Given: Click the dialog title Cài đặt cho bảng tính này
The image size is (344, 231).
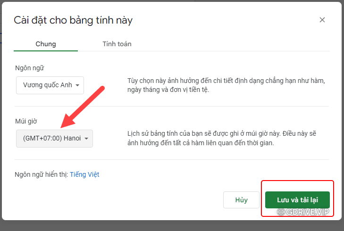Looking at the screenshot, I should tap(73, 20).
